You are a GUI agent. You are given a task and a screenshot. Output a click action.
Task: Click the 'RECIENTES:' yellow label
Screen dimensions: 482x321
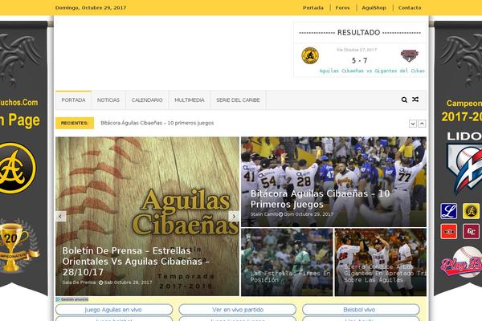pyautogui.click(x=75, y=123)
